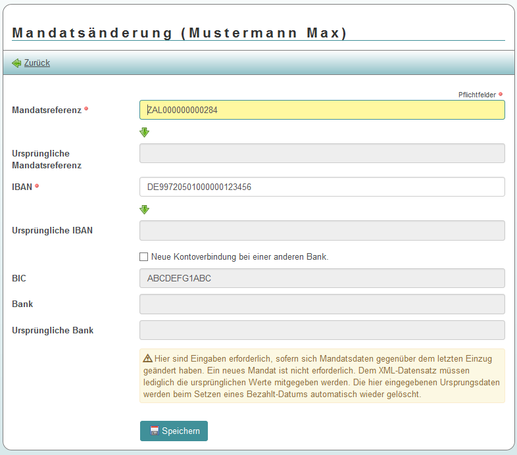Click red required marker beside IBAN label
Viewport: 517px width, 455px height.
pyautogui.click(x=37, y=186)
